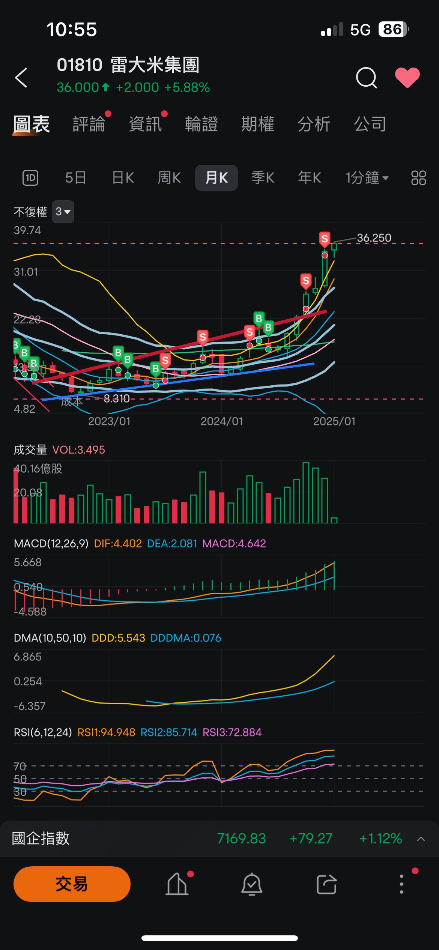Open the stock search magnifier icon

366,78
